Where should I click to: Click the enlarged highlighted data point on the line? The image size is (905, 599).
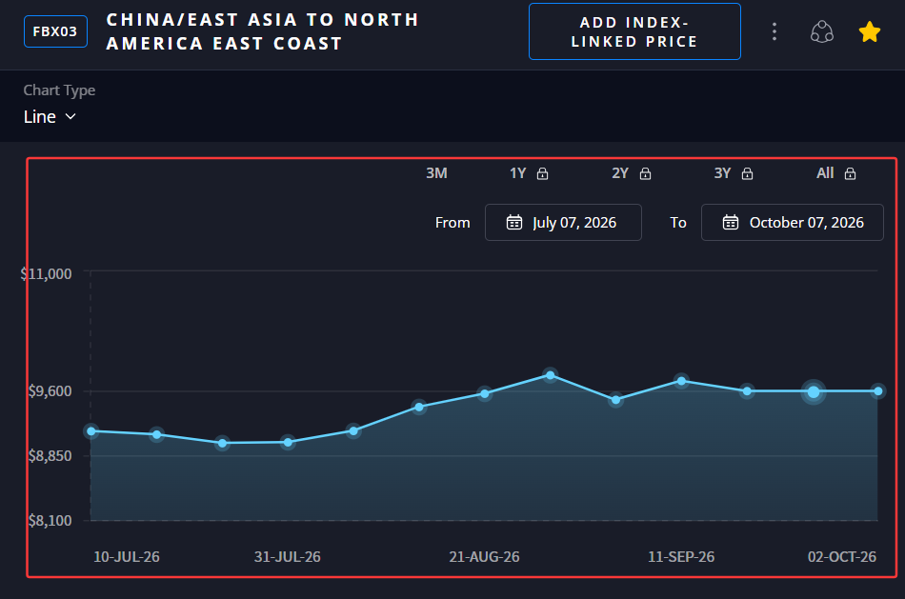(814, 391)
